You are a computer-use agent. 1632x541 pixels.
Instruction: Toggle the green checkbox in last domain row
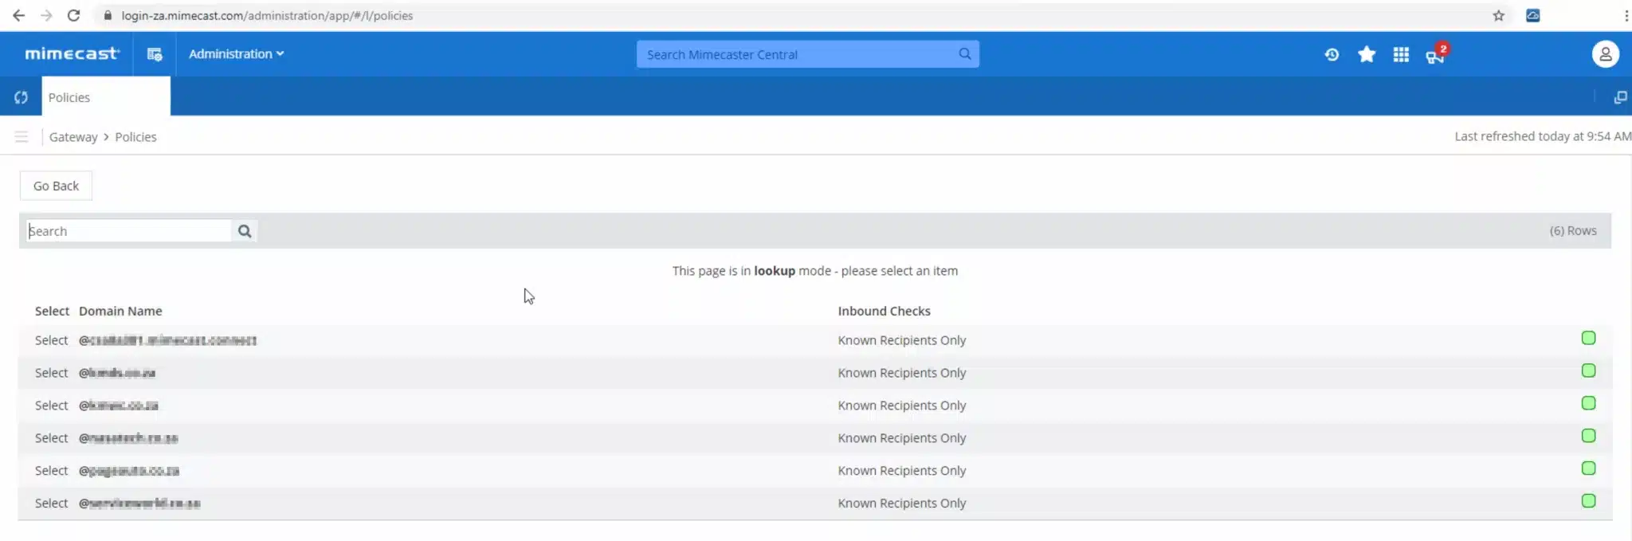click(x=1588, y=501)
